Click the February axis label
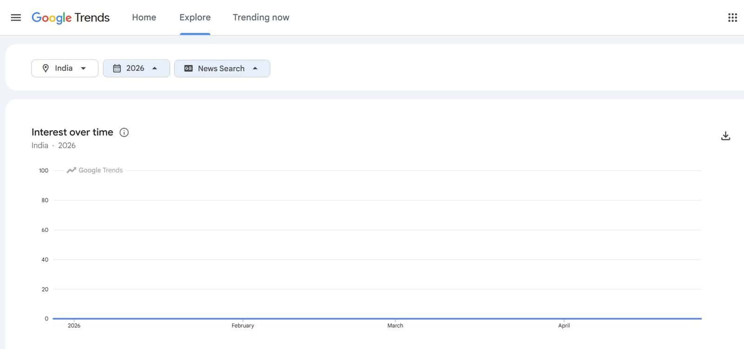 [243, 326]
